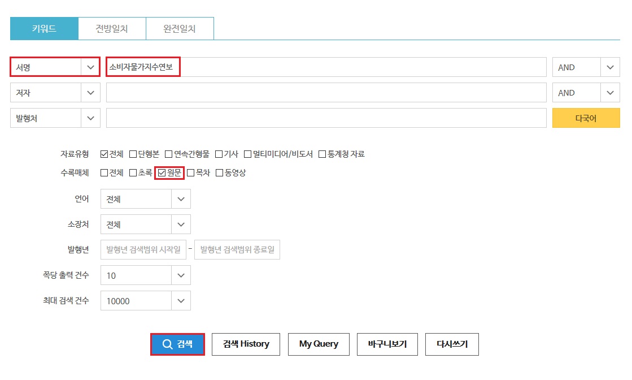Open the 최대 검색 건수 dropdown

pyautogui.click(x=181, y=300)
